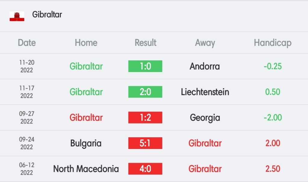This screenshot has width=308, height=182.
Task: Click the 11-20 2022 match date
Action: click(27, 66)
